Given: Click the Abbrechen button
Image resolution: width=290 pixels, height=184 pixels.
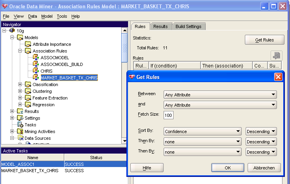Looking at the screenshot, I should click(264, 168).
